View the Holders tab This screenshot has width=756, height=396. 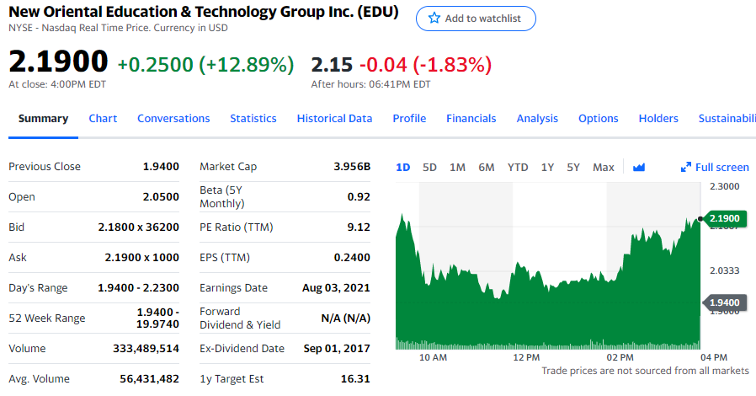coord(658,118)
